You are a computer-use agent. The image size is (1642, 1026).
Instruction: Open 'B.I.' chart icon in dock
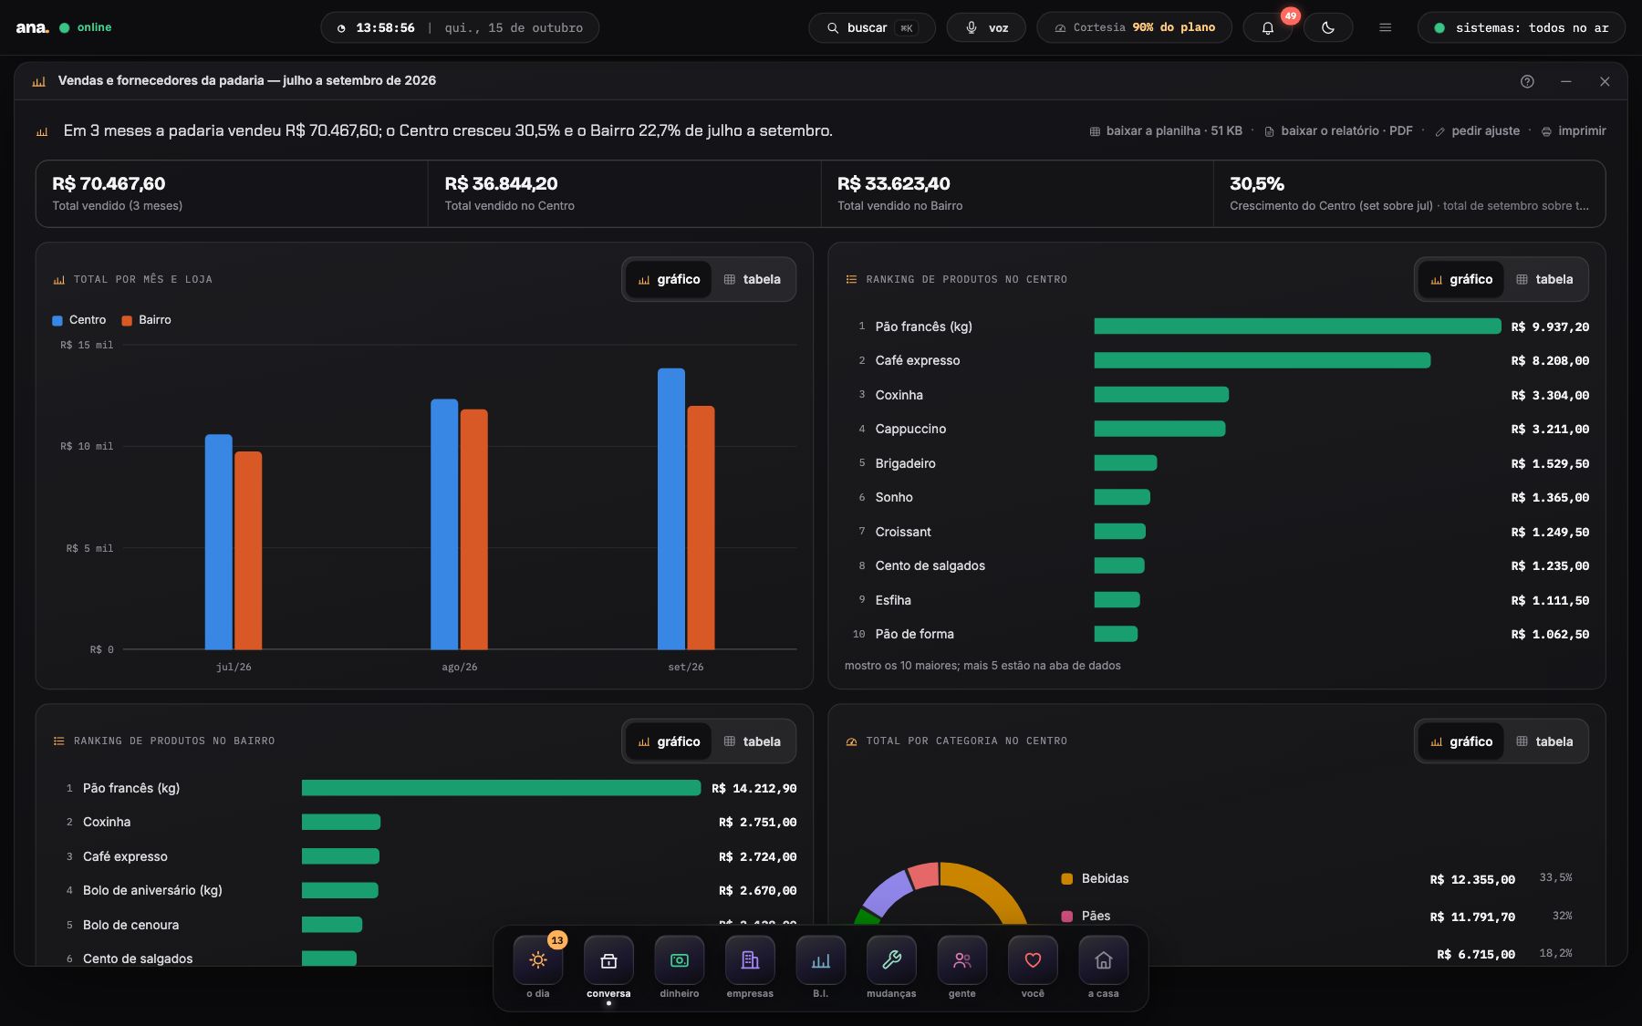[821, 960]
